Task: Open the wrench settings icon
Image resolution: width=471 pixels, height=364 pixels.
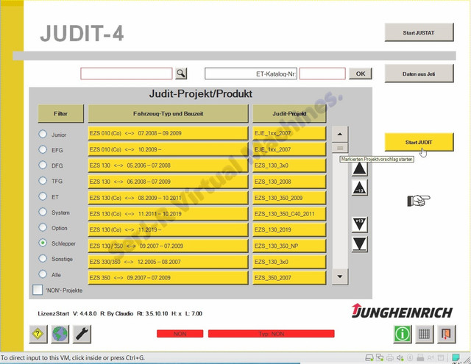Action: [82, 334]
